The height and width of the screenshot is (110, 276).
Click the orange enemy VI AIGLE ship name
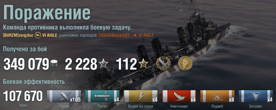coord(146,35)
